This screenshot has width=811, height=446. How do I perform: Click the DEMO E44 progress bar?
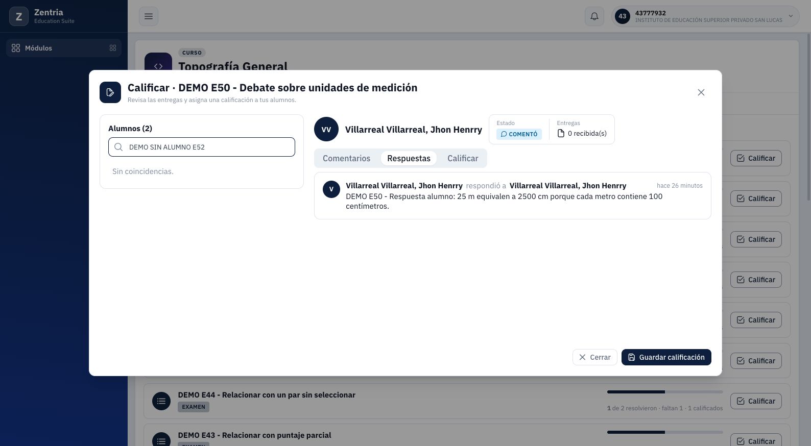coord(665,392)
